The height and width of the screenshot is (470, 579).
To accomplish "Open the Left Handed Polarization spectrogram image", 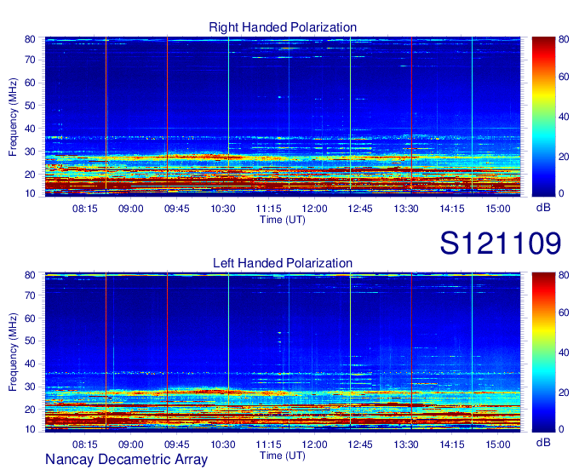I will click(283, 352).
